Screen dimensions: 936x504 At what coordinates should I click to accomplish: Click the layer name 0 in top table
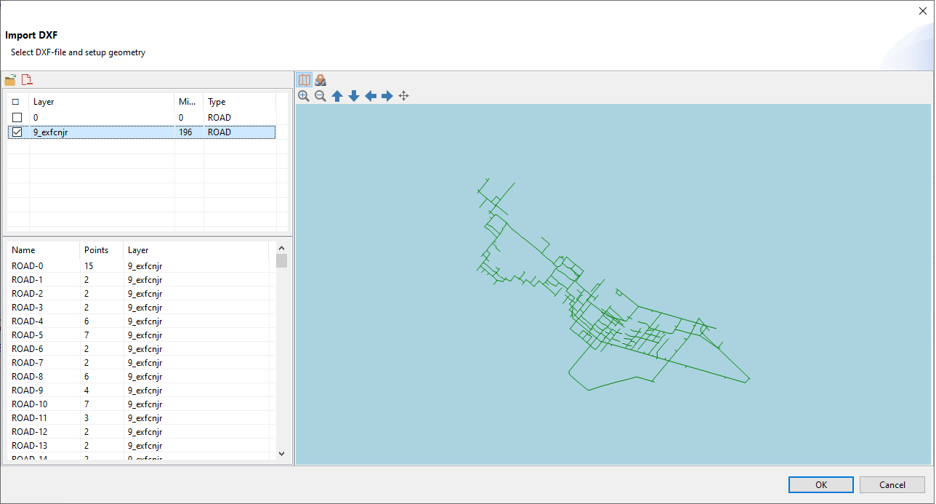(x=36, y=117)
